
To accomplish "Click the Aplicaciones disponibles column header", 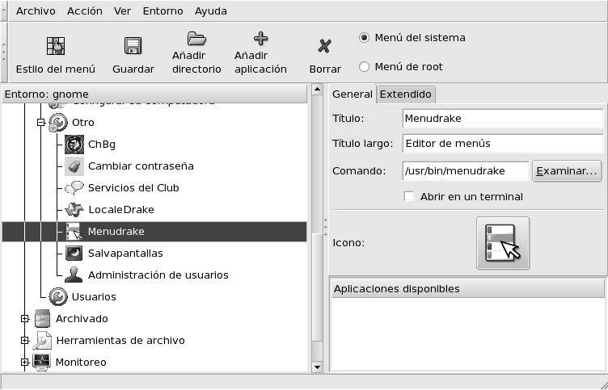I will coord(467,289).
